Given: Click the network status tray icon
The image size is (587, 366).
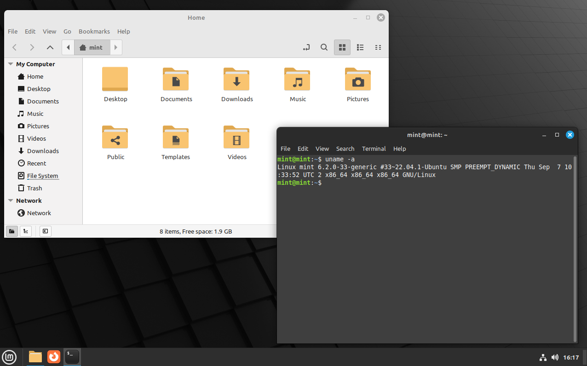Looking at the screenshot, I should pyautogui.click(x=542, y=357).
